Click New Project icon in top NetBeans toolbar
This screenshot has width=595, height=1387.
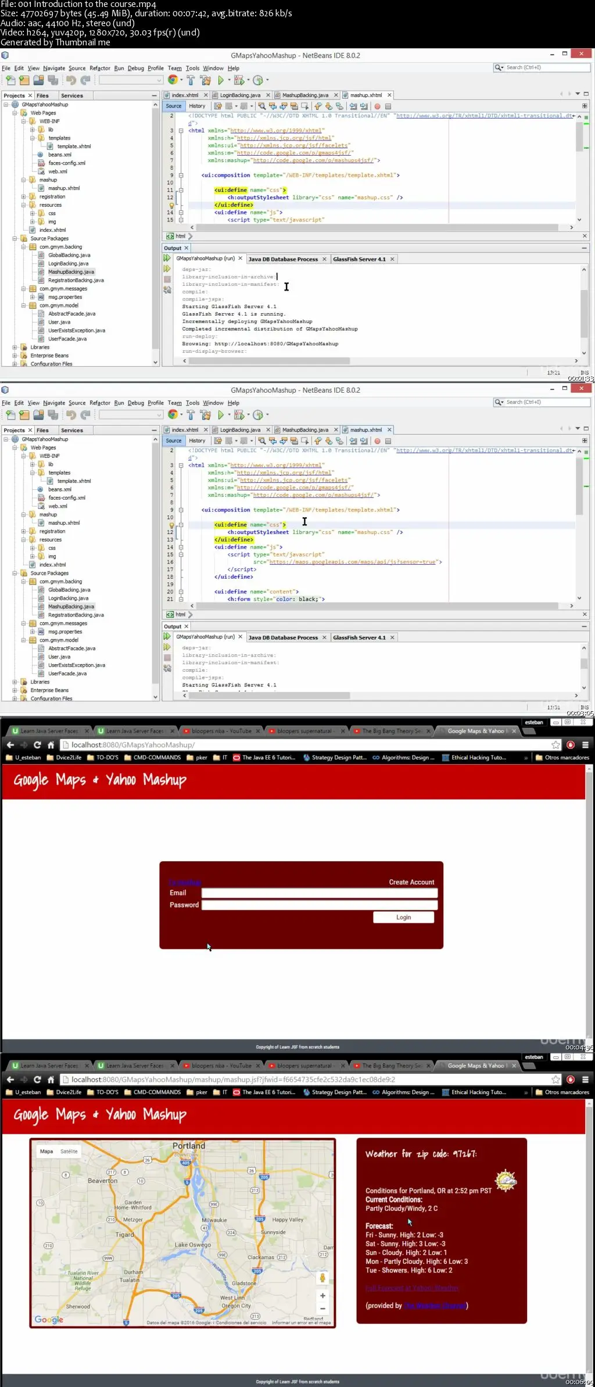[24, 80]
